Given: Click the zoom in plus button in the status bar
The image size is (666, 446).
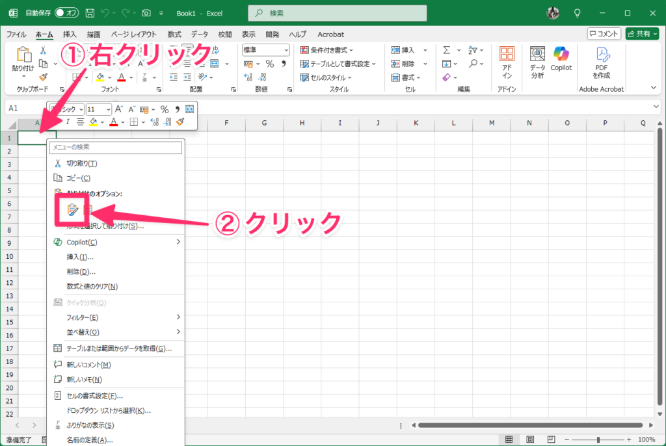Looking at the screenshot, I should pyautogui.click(x=629, y=439).
